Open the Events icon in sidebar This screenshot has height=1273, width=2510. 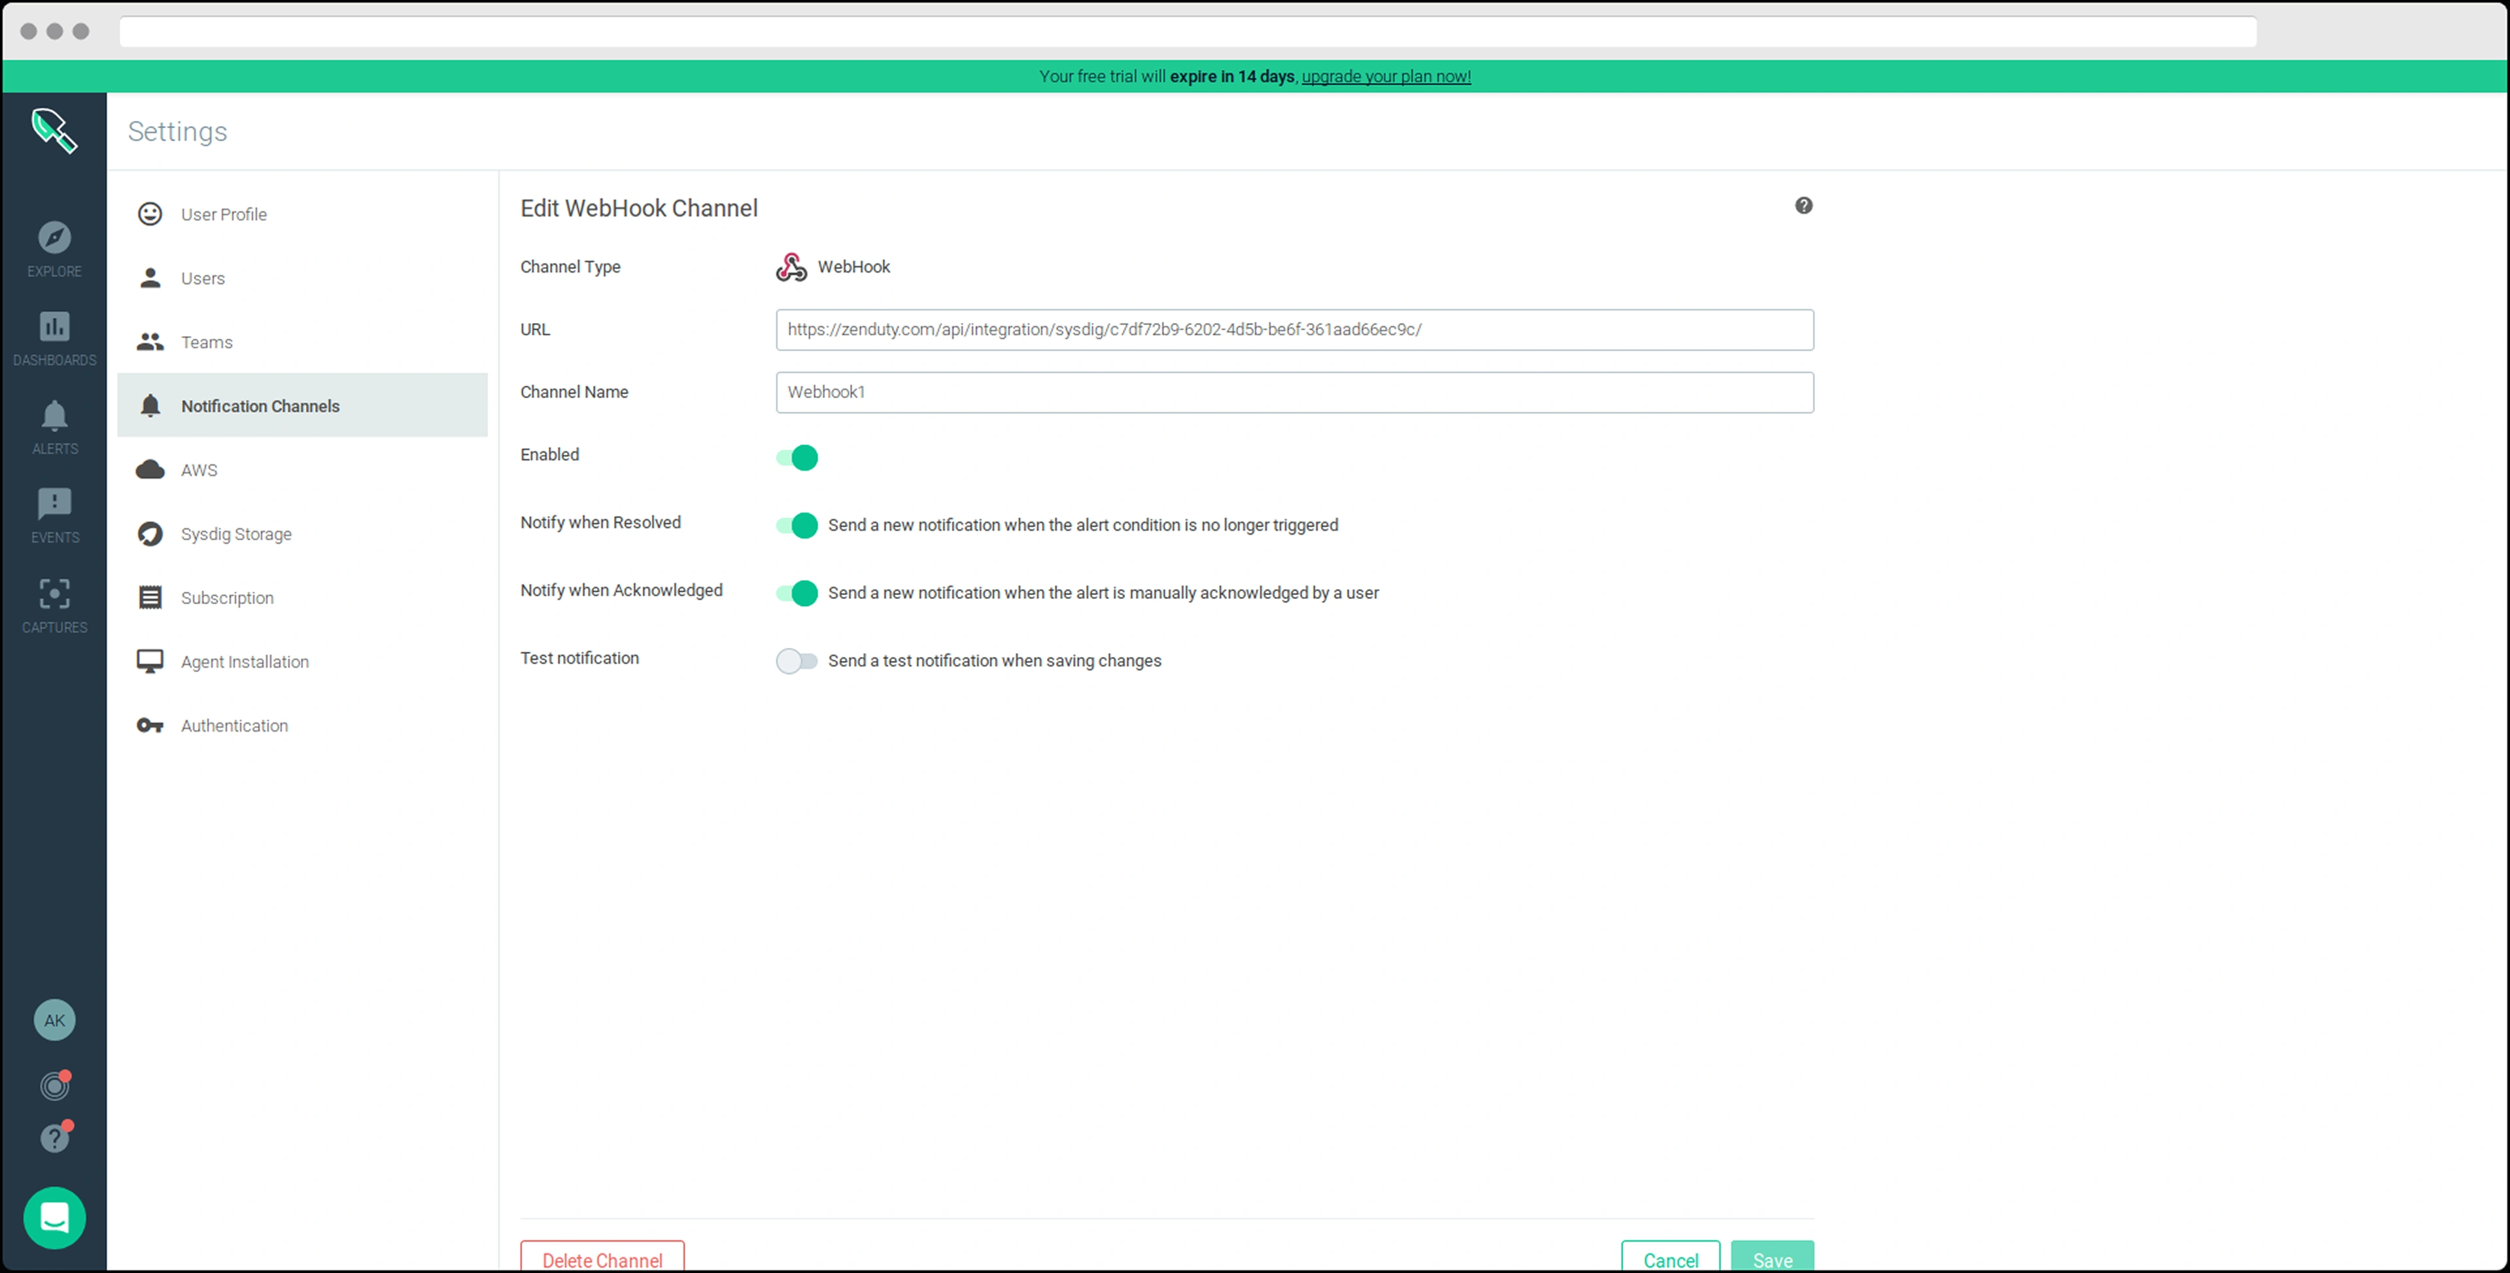[54, 505]
